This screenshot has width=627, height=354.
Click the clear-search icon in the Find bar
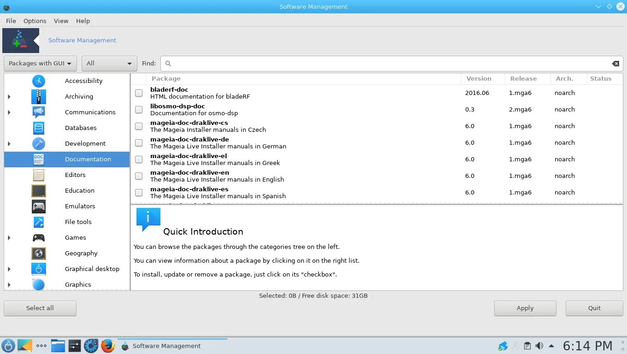615,63
